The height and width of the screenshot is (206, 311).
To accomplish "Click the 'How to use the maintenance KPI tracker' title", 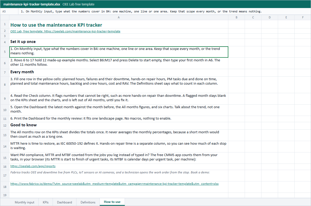I will [x=56, y=25].
